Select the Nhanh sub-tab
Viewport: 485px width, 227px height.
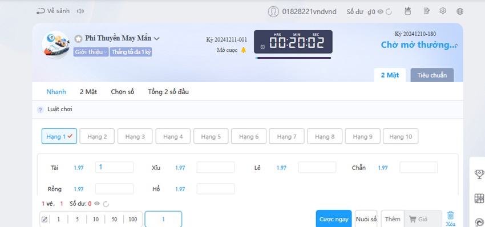[x=56, y=92]
